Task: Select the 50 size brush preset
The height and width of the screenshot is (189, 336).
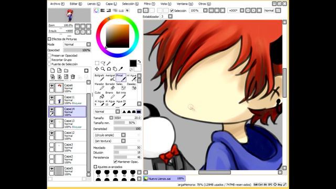Action: point(133,173)
